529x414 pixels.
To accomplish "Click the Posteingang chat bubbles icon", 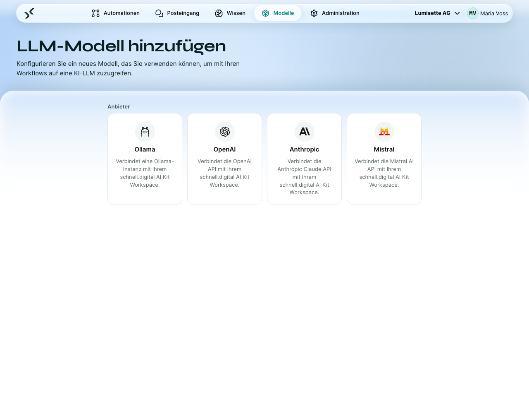I will coord(159,13).
